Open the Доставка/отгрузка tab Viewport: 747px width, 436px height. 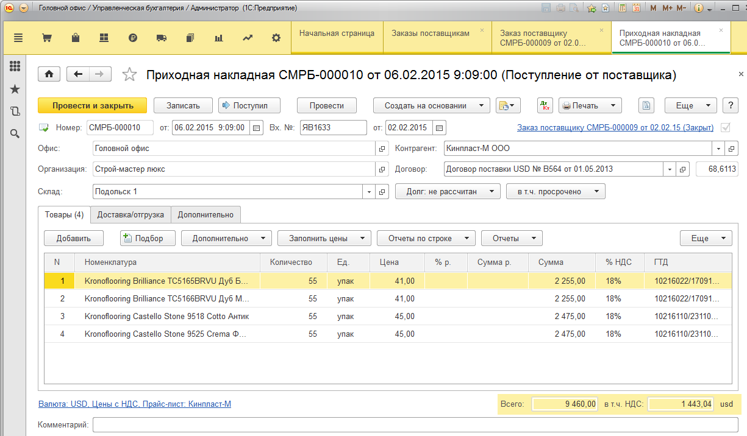130,214
